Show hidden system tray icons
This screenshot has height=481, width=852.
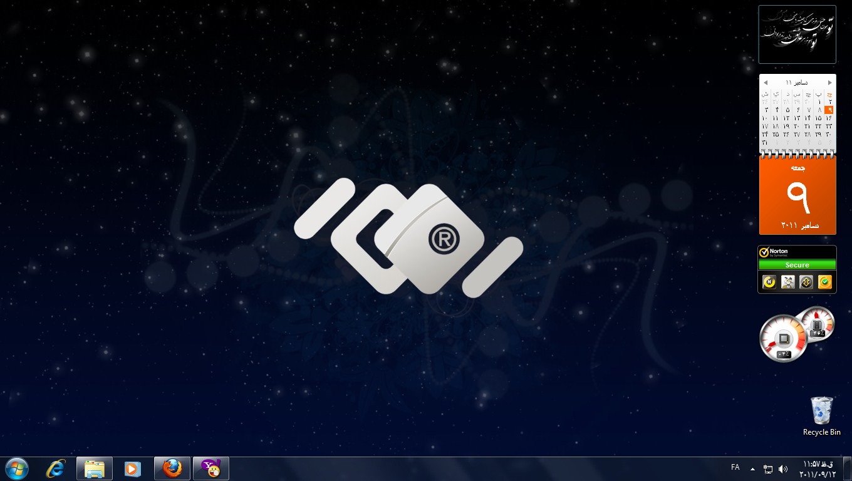pos(753,468)
